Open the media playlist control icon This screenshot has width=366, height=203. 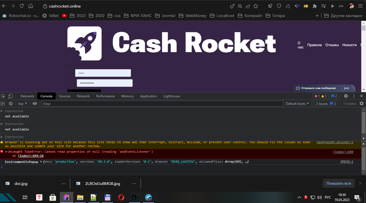(x=323, y=6)
